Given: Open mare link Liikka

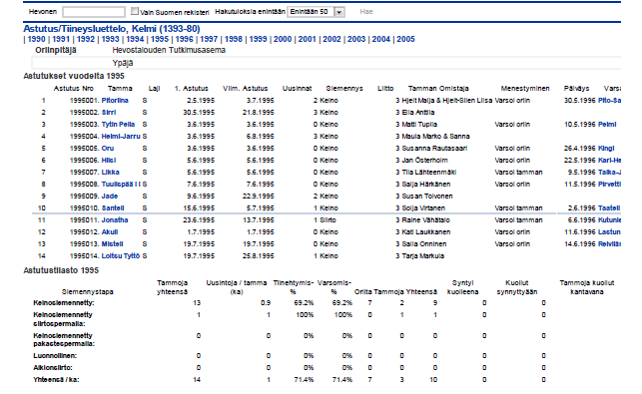Looking at the screenshot, I should tap(111, 173).
